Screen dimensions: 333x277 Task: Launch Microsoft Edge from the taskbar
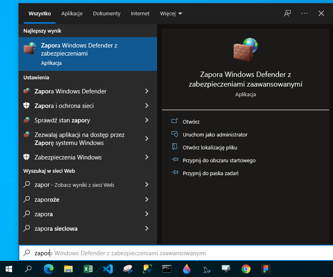49,269
